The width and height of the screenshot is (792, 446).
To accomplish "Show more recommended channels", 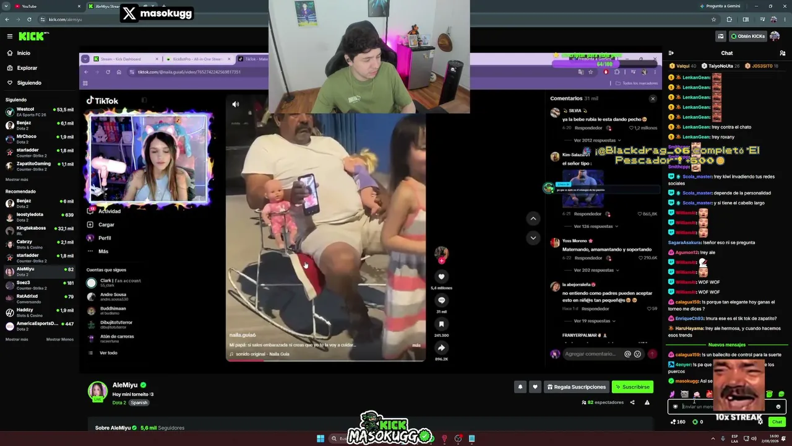I will click(17, 339).
